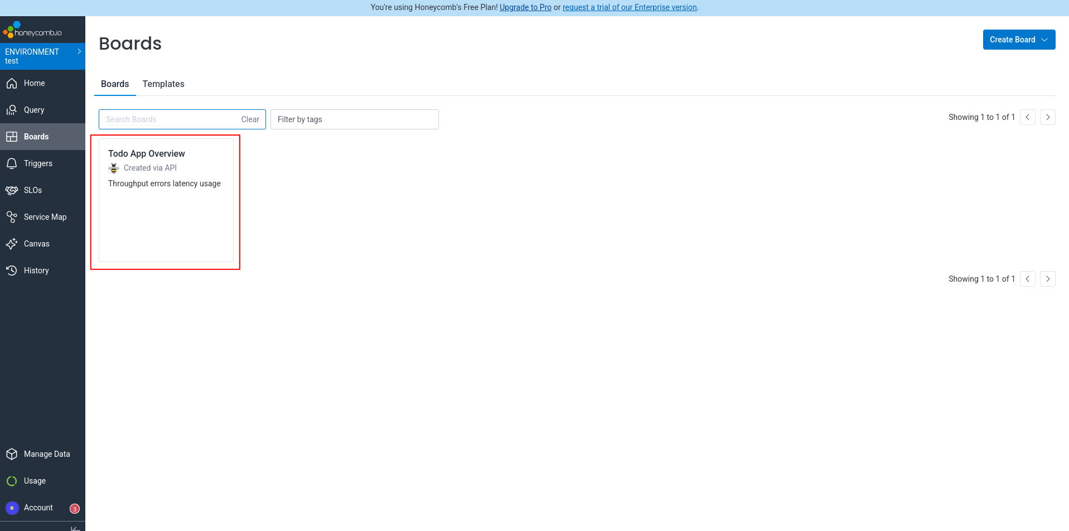This screenshot has width=1069, height=531.
Task: Open the Filter by tags dropdown
Action: [x=354, y=119]
